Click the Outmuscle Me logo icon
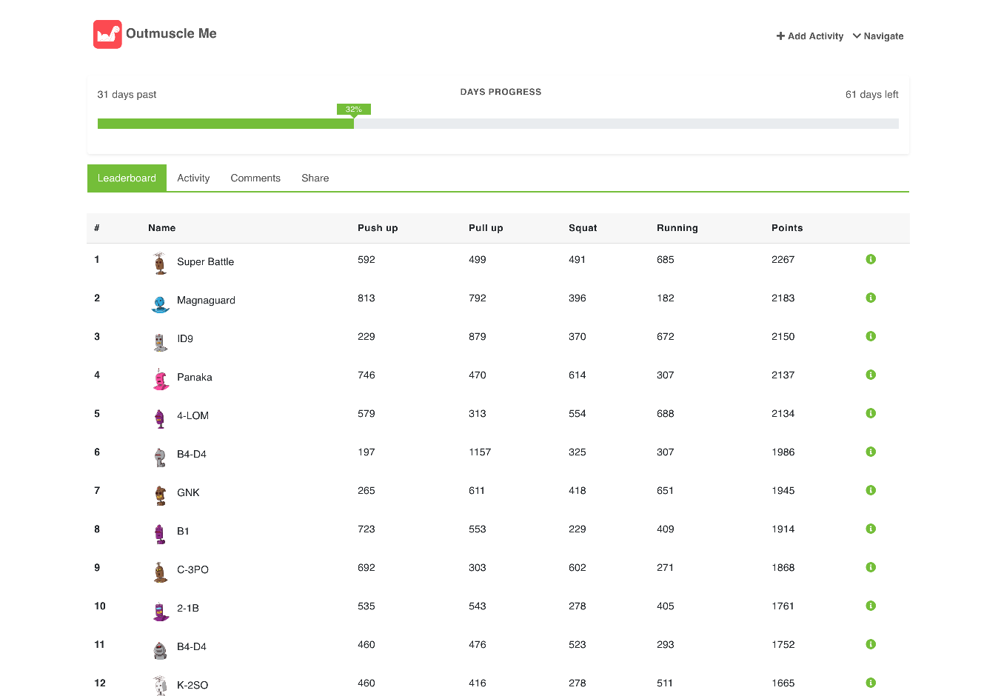This screenshot has width=1001, height=696. [107, 34]
